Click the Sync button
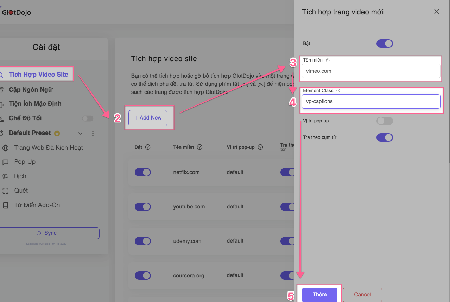 (49, 233)
